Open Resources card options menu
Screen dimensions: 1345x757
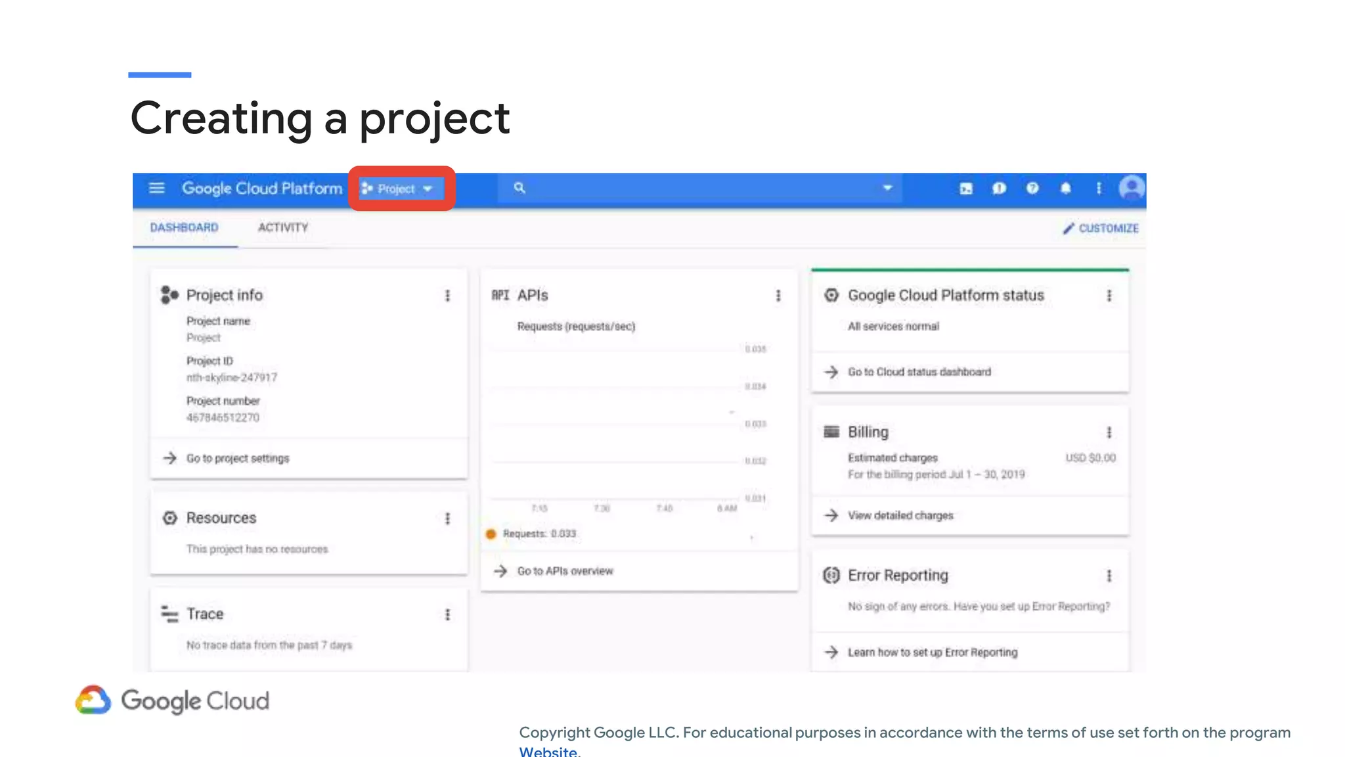click(448, 518)
